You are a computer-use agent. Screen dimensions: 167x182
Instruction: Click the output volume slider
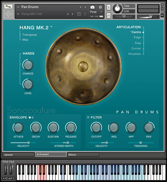coord(148,17)
